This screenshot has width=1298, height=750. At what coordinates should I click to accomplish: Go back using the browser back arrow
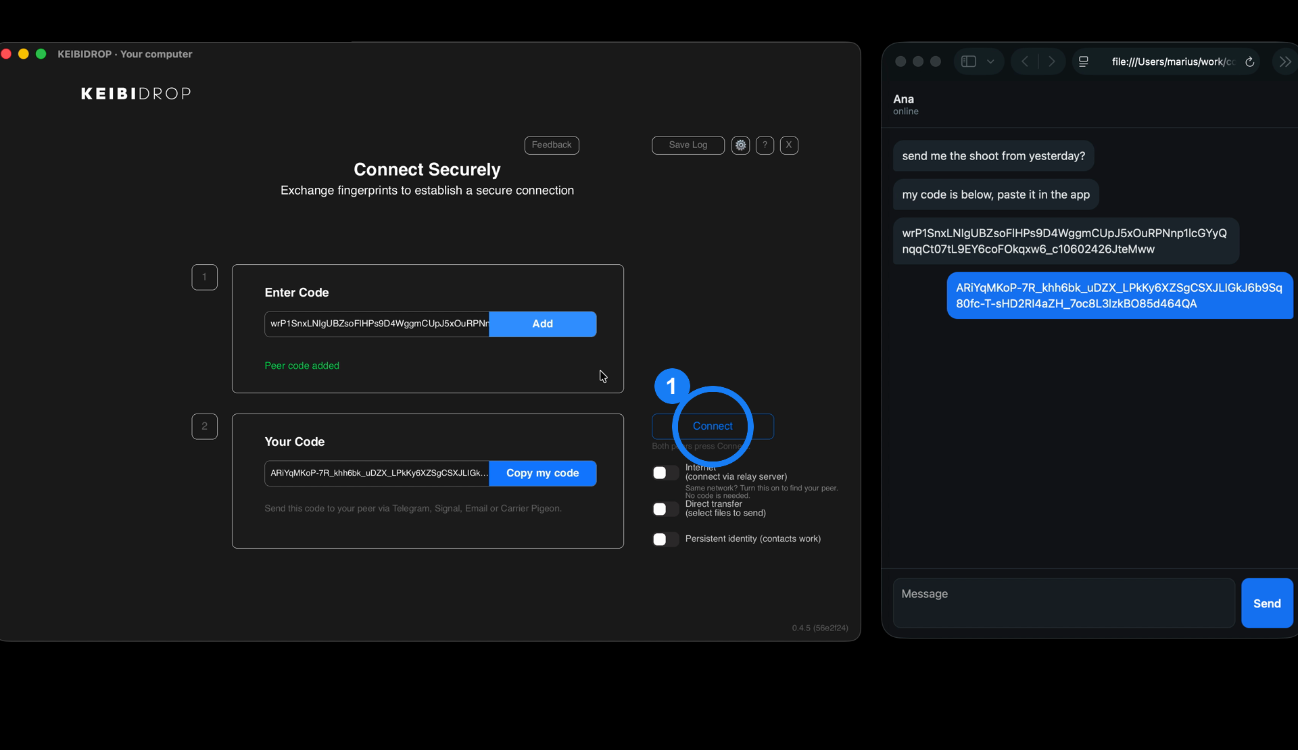click(x=1025, y=61)
